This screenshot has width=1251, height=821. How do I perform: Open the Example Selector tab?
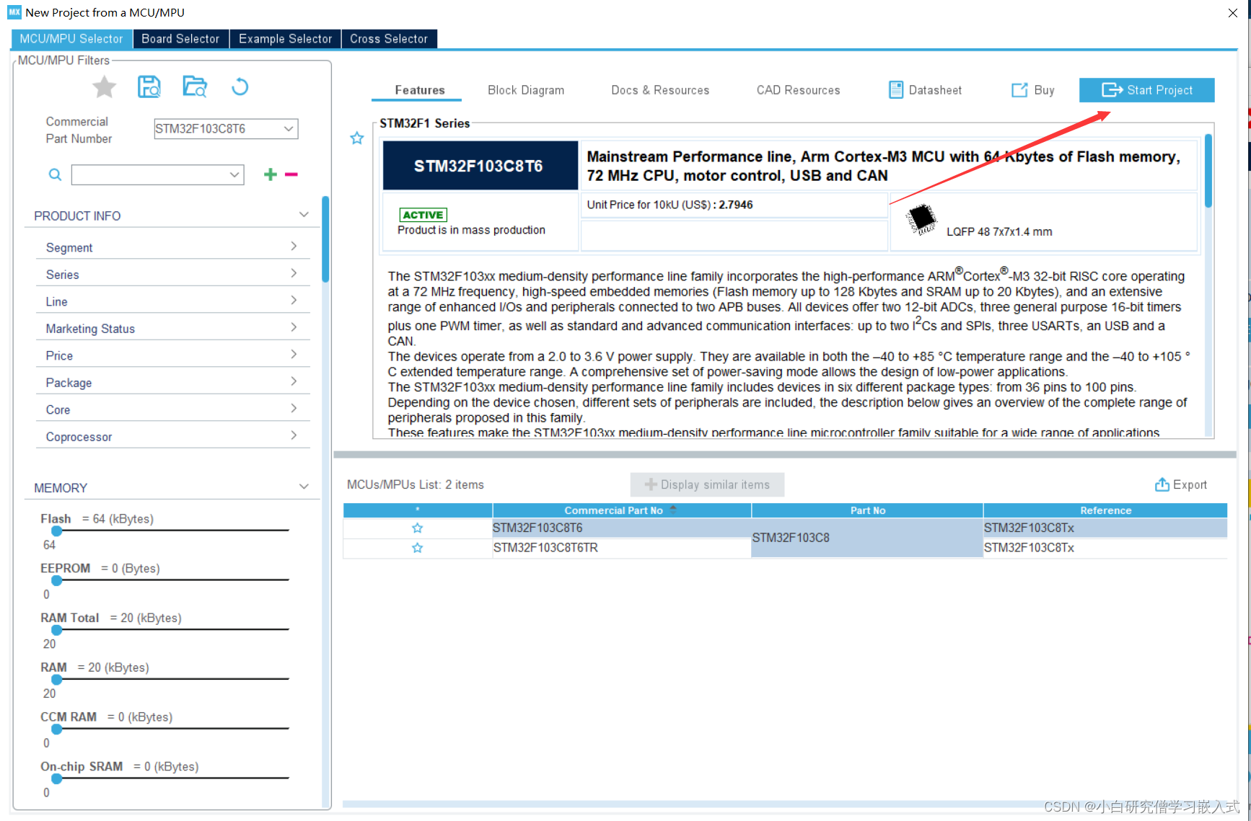coord(285,39)
